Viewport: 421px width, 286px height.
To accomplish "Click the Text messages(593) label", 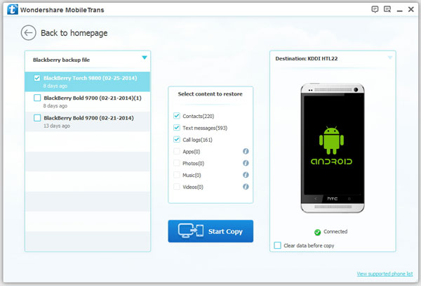I will (x=205, y=128).
